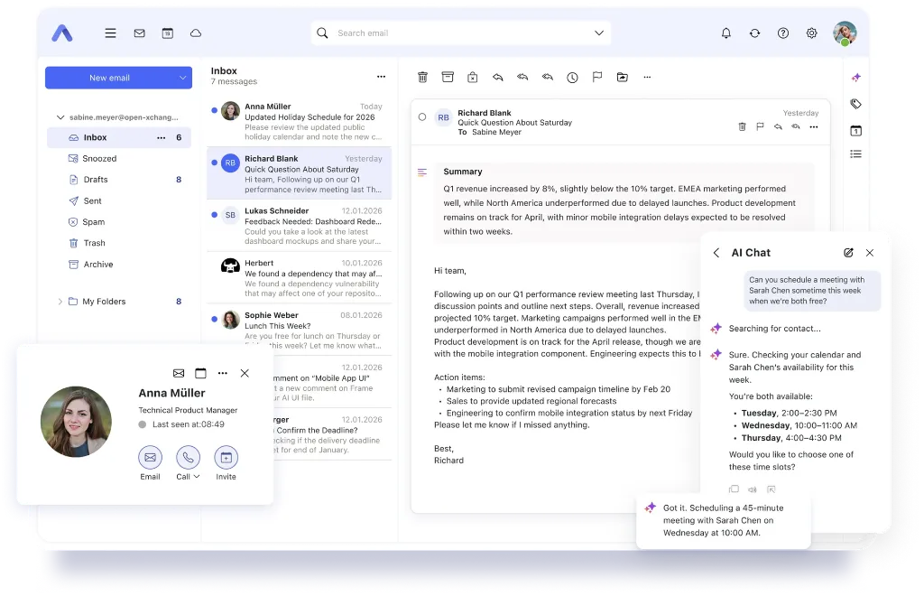Screen dimensions: 924x596
Task: Open the tags icon in the right sidebar
Action: pos(855,104)
